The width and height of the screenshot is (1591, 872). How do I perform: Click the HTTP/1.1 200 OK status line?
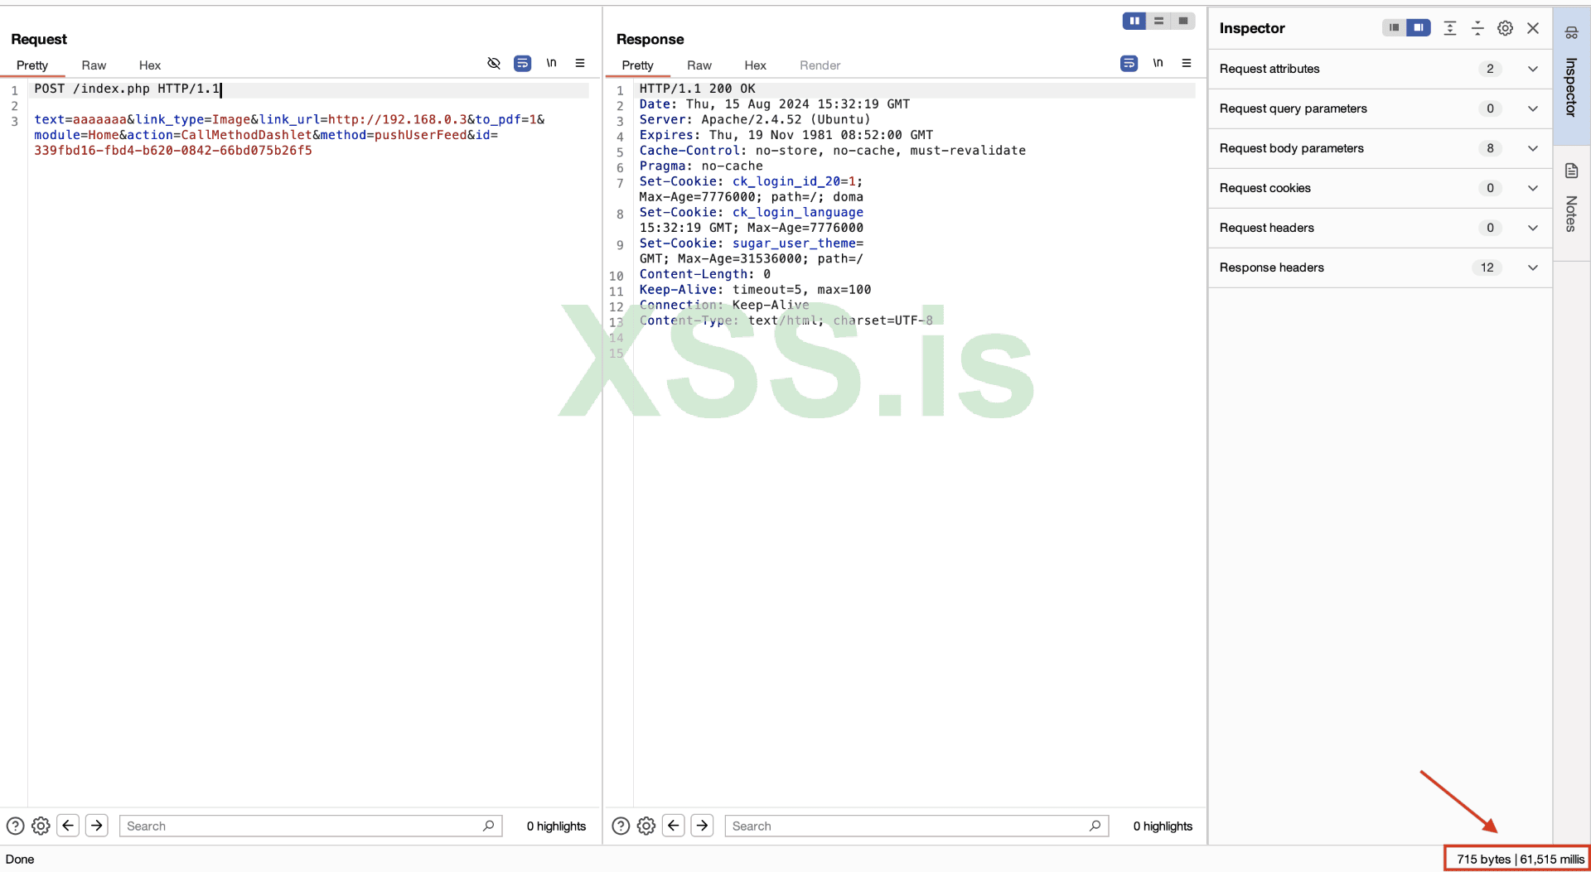point(697,89)
